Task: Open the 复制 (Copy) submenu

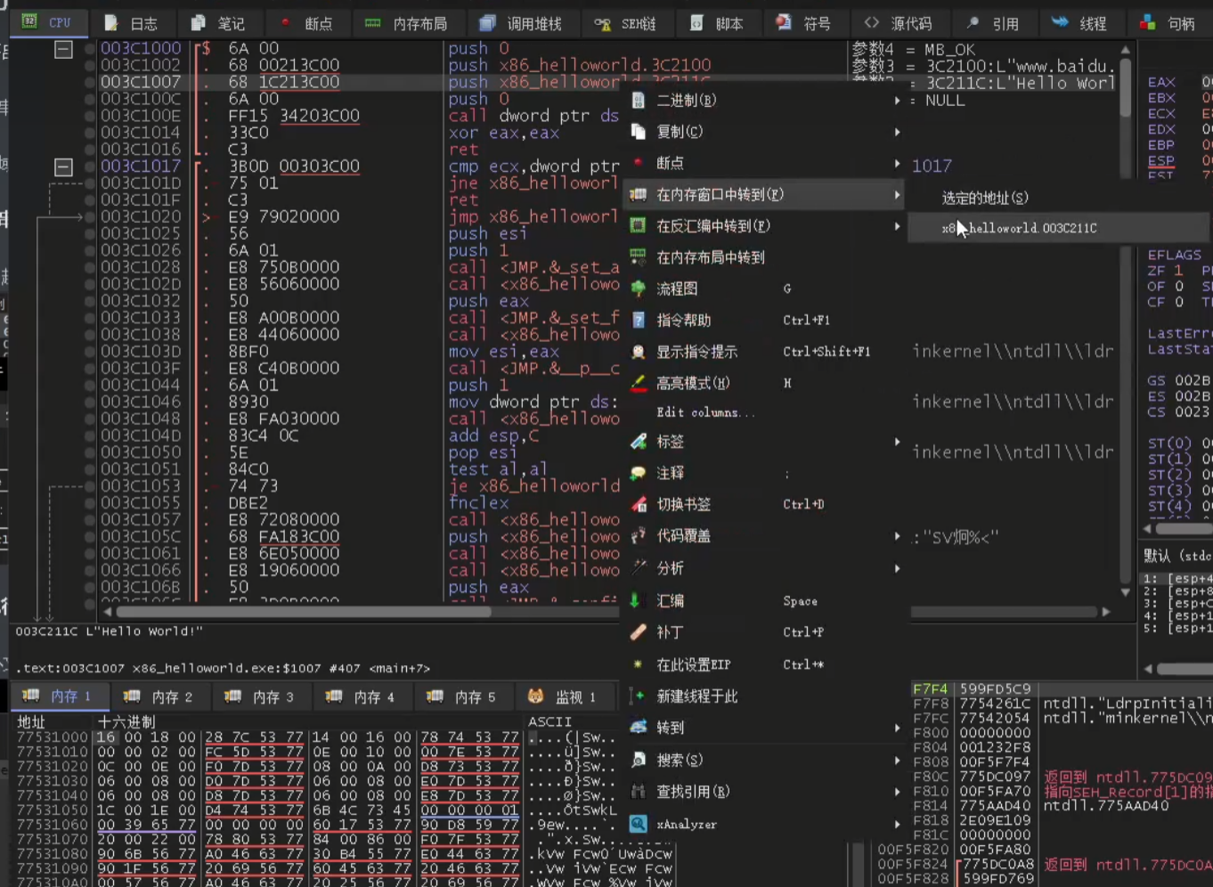Action: [x=764, y=132]
